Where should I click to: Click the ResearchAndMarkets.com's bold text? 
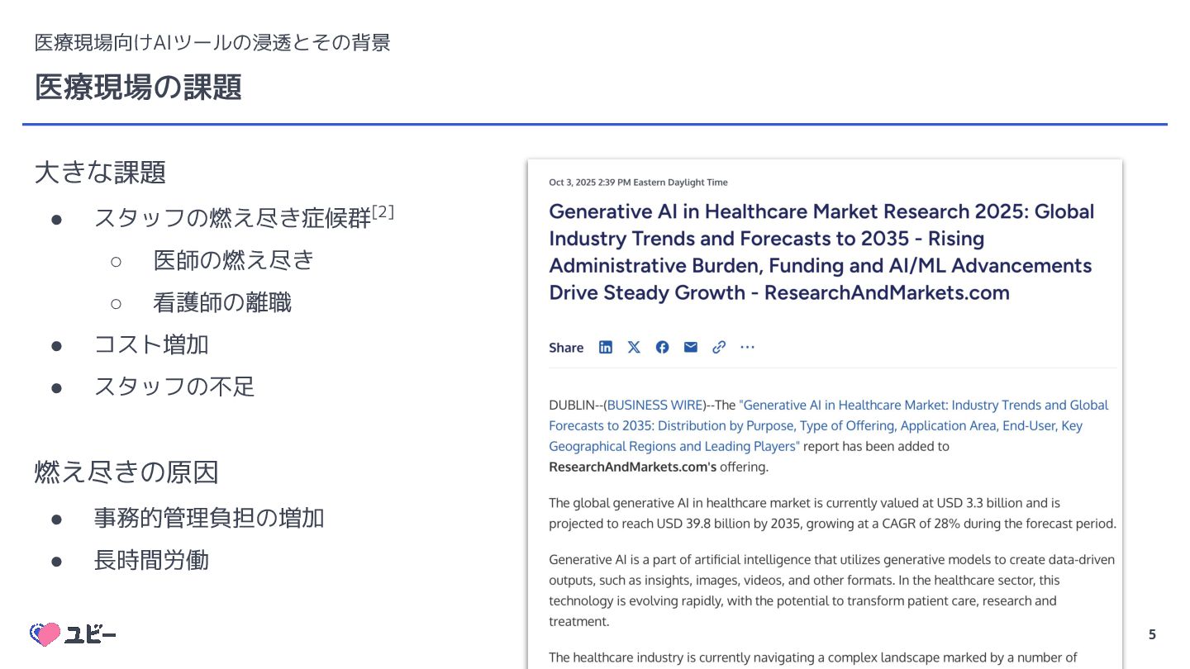point(632,467)
